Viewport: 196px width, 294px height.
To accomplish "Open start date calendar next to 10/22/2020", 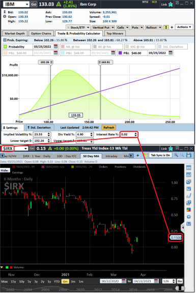I will [x=124, y=281].
